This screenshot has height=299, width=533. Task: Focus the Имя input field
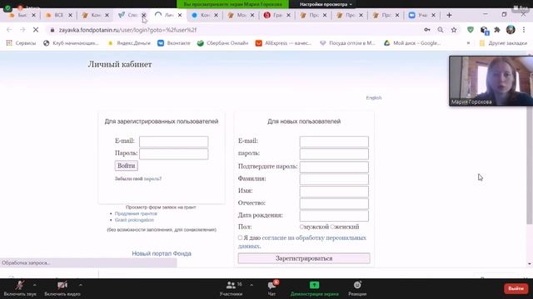334,191
